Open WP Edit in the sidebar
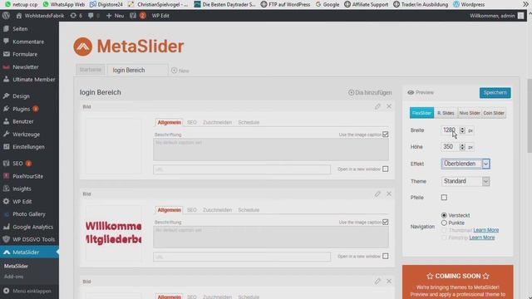 tap(22, 201)
